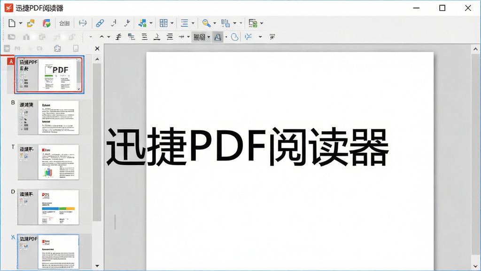Viewport: 481px width, 271px height.
Task: Click the blue page grid layout icon
Action: pos(164,23)
